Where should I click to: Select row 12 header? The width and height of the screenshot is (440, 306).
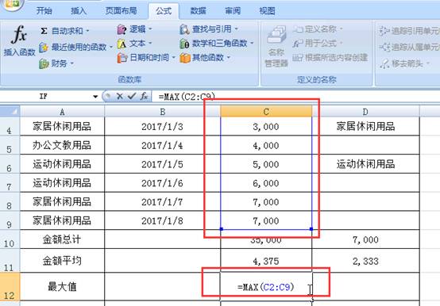pos(10,287)
